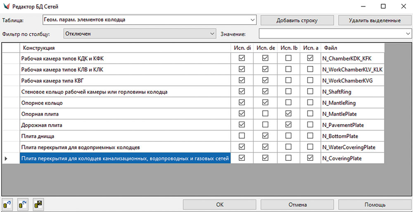Check Исп. di for Плита днища

coord(242,136)
